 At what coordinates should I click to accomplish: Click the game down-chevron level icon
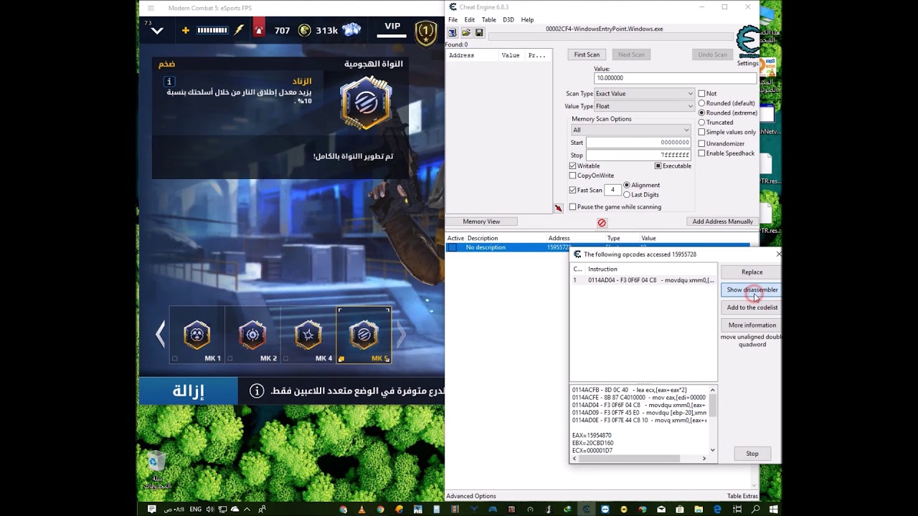157,31
